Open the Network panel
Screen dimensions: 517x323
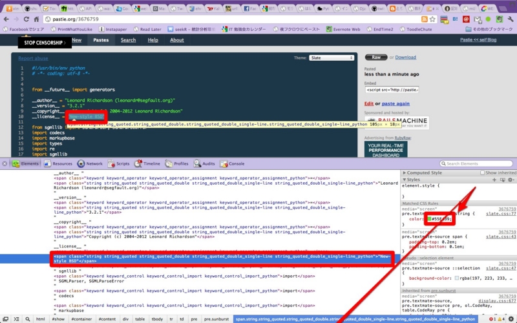(x=90, y=163)
